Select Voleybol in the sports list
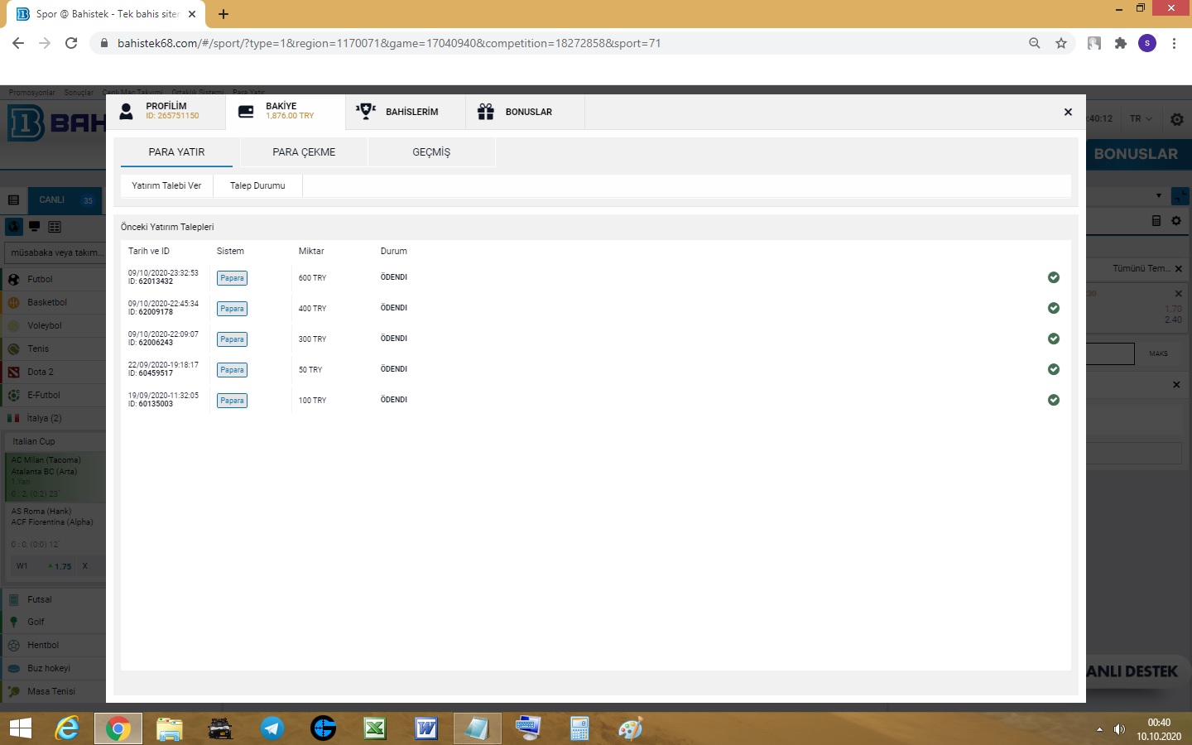This screenshot has width=1192, height=745. tap(53, 325)
